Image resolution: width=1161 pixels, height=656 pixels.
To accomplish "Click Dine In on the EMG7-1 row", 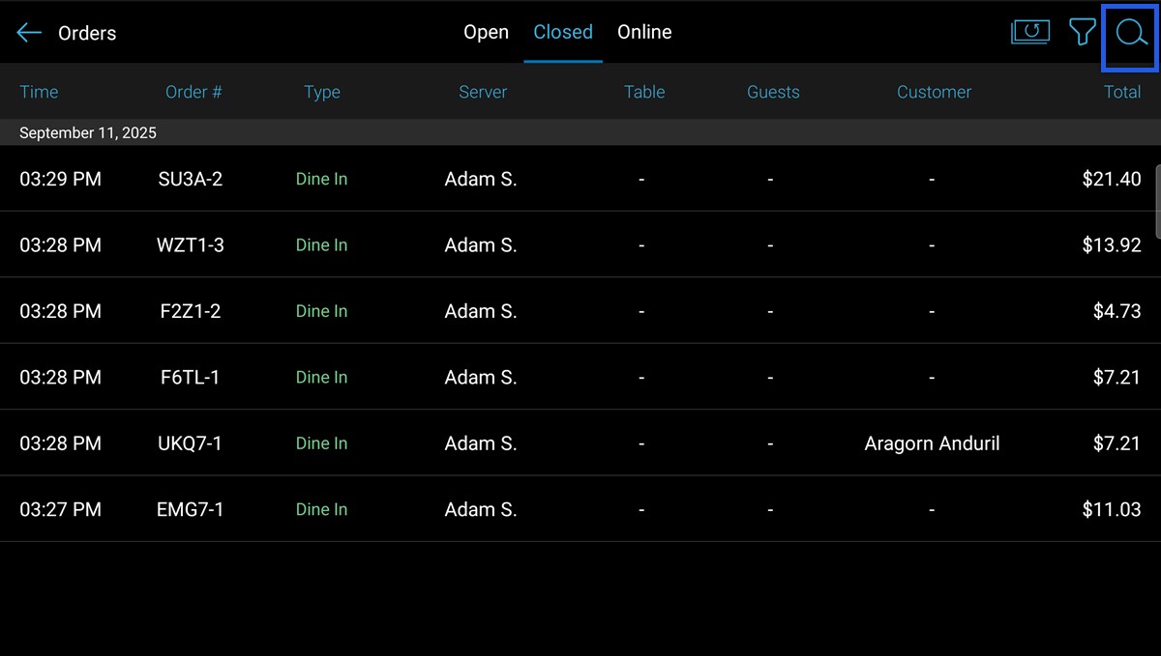I will point(321,509).
